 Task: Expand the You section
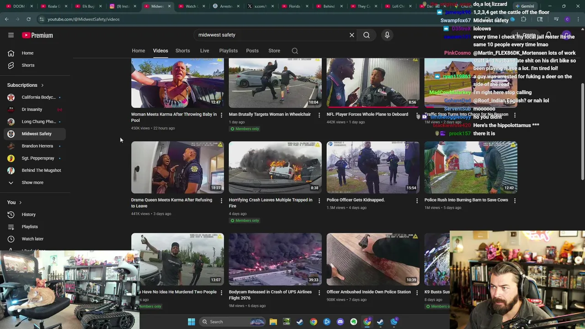click(x=14, y=202)
